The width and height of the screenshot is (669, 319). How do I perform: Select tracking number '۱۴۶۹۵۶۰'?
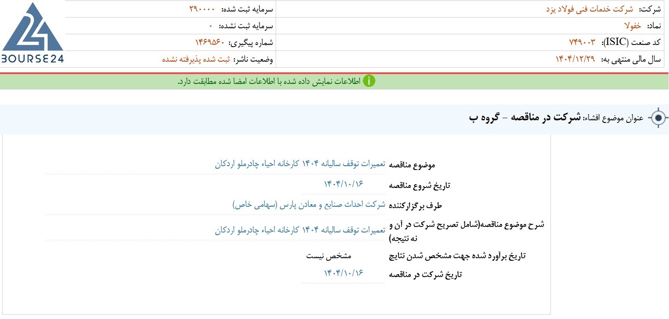pos(210,42)
